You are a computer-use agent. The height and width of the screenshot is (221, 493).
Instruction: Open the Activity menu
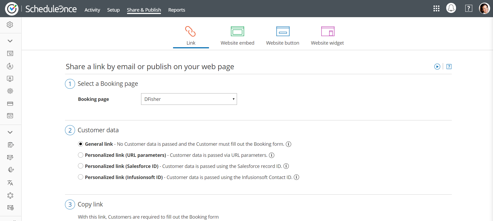[92, 10]
